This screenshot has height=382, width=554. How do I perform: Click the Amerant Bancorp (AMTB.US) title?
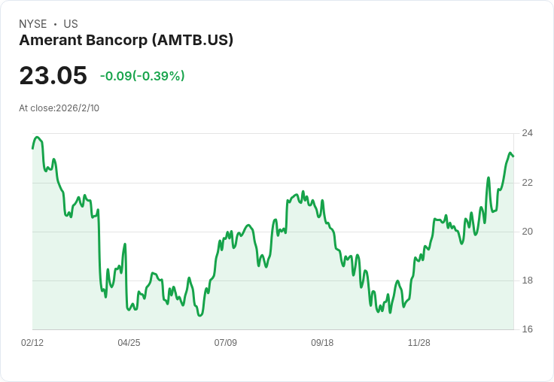coord(126,41)
